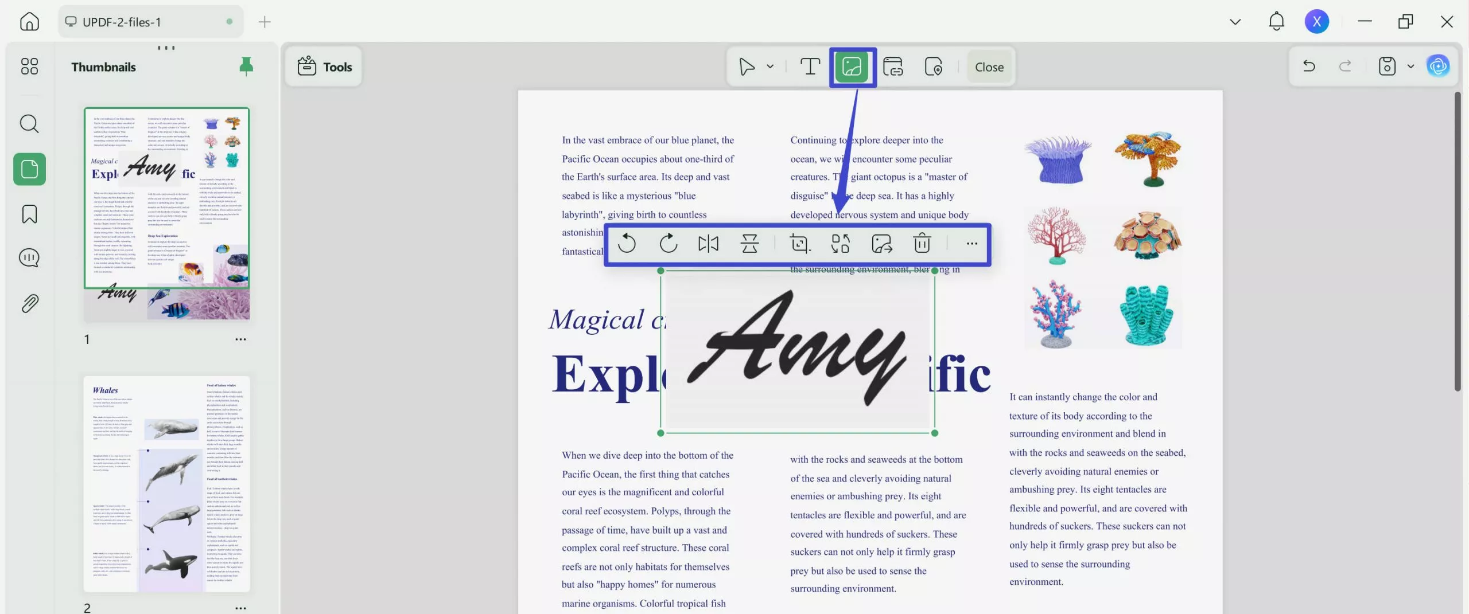
Task: Expand the selection tool dropdown arrow
Action: (770, 67)
